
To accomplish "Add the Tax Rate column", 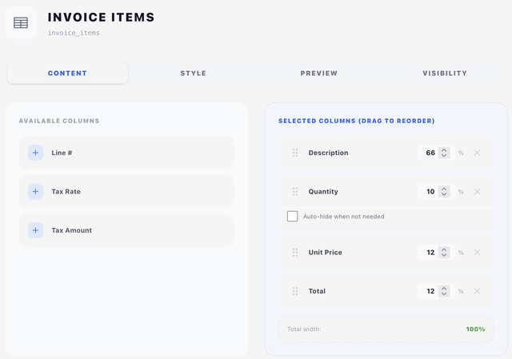I will tap(35, 192).
